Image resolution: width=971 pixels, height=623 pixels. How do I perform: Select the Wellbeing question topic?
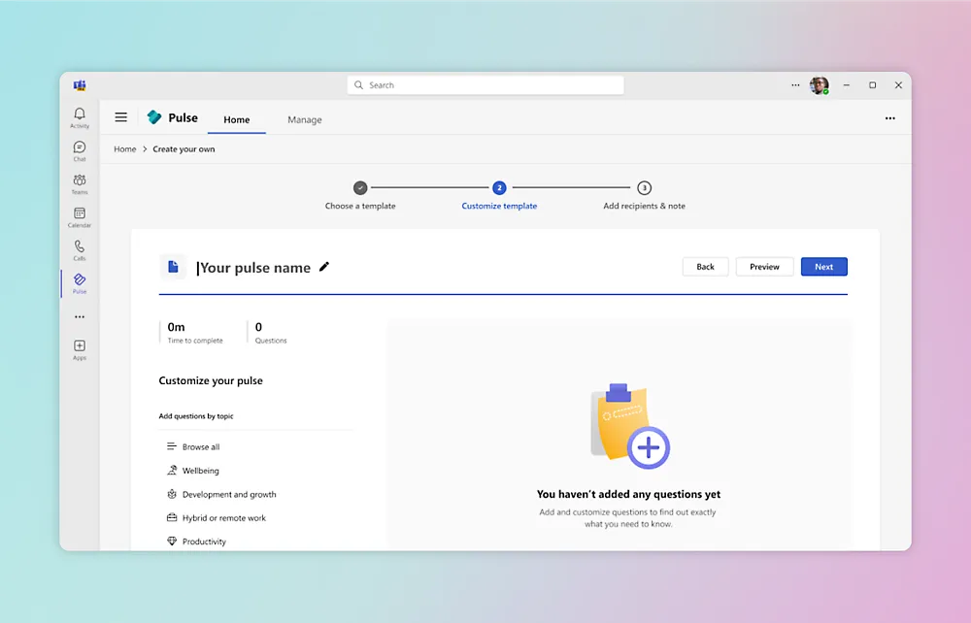pos(200,471)
